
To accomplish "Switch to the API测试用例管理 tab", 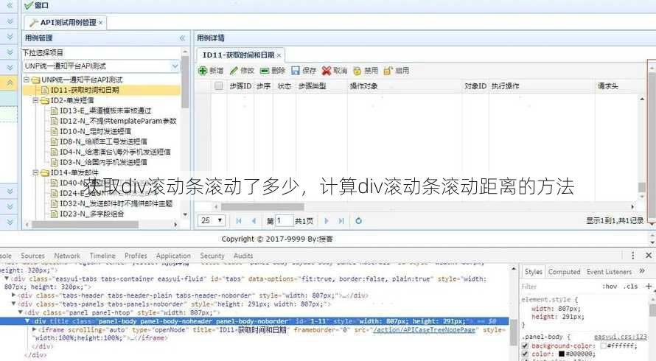I will (x=66, y=23).
